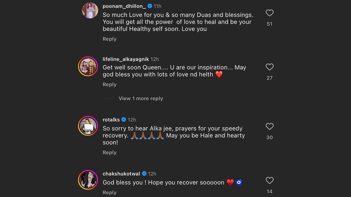Expand 'View 1 more reply' thread
Viewport: 351px width, 197px height.
point(141,99)
